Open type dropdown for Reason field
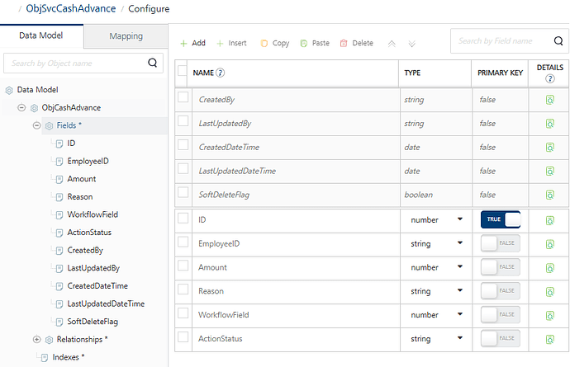 point(459,291)
